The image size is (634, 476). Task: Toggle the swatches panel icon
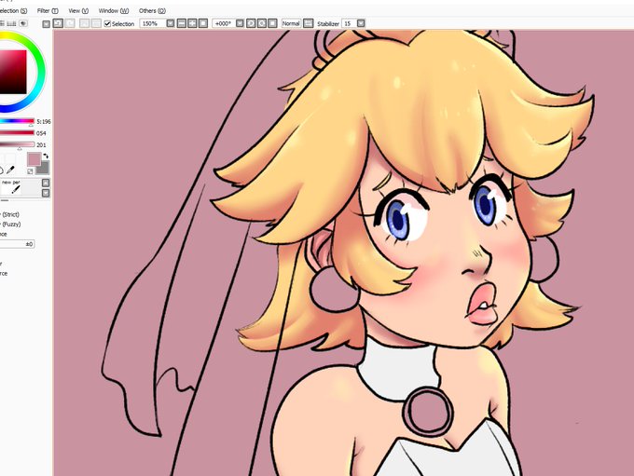pos(11,23)
